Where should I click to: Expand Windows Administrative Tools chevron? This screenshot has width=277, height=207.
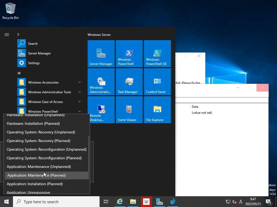click(80, 92)
